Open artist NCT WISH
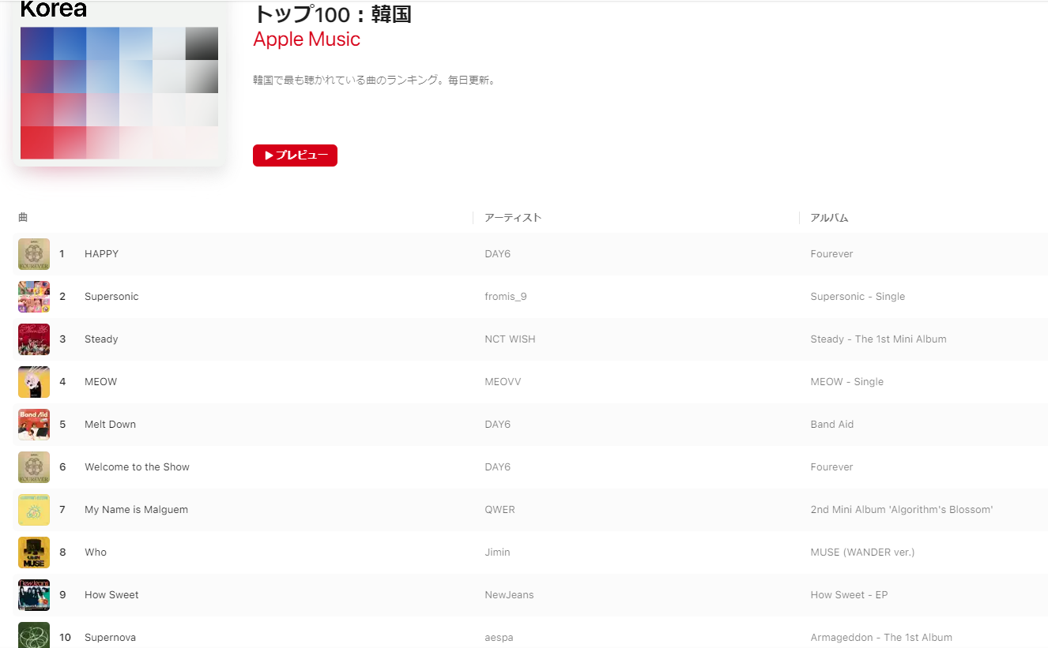The image size is (1048, 648). point(510,339)
